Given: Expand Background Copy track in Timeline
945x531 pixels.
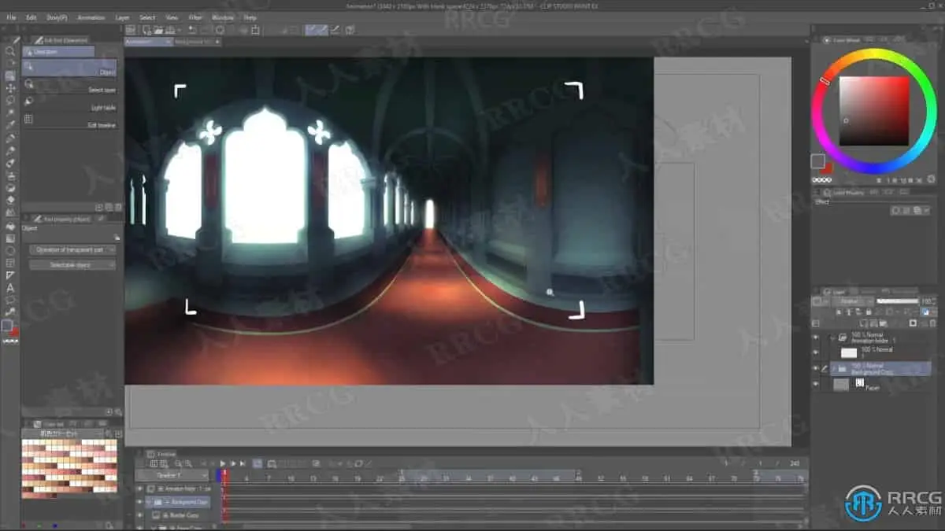Looking at the screenshot, I should (x=149, y=501).
